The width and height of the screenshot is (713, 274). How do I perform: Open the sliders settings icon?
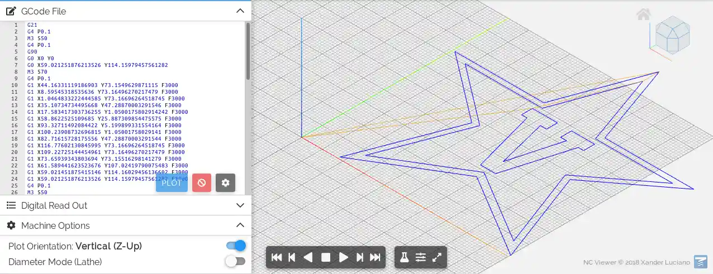pyautogui.click(x=421, y=257)
